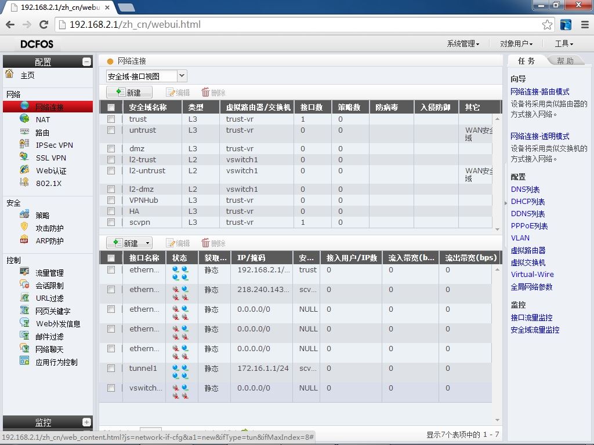Click the 网络连接 globe icon
This screenshot has height=445, width=594.
[24, 106]
